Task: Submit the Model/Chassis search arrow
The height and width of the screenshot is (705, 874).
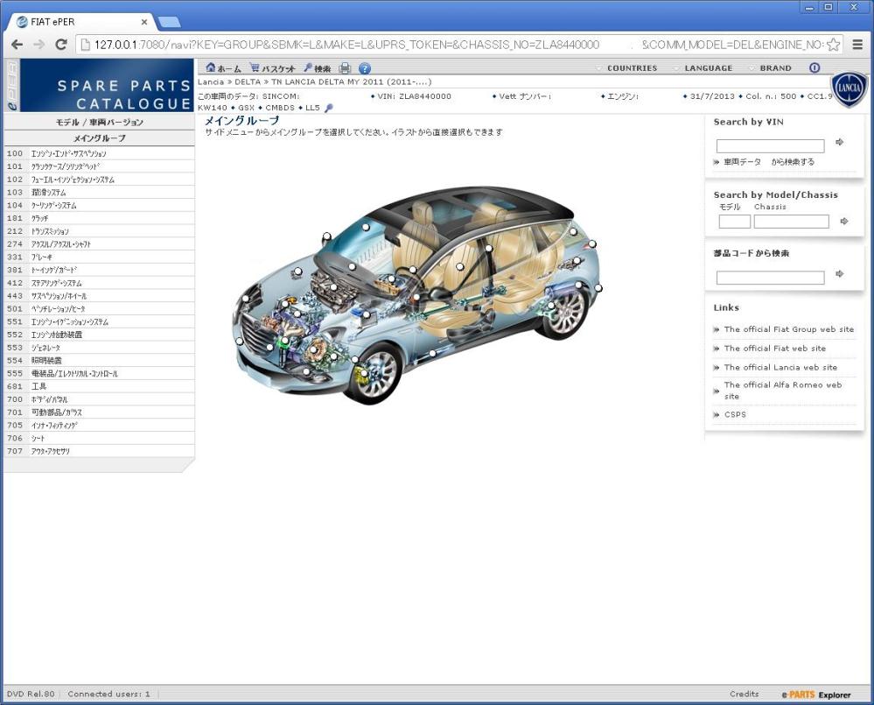Action: (844, 222)
